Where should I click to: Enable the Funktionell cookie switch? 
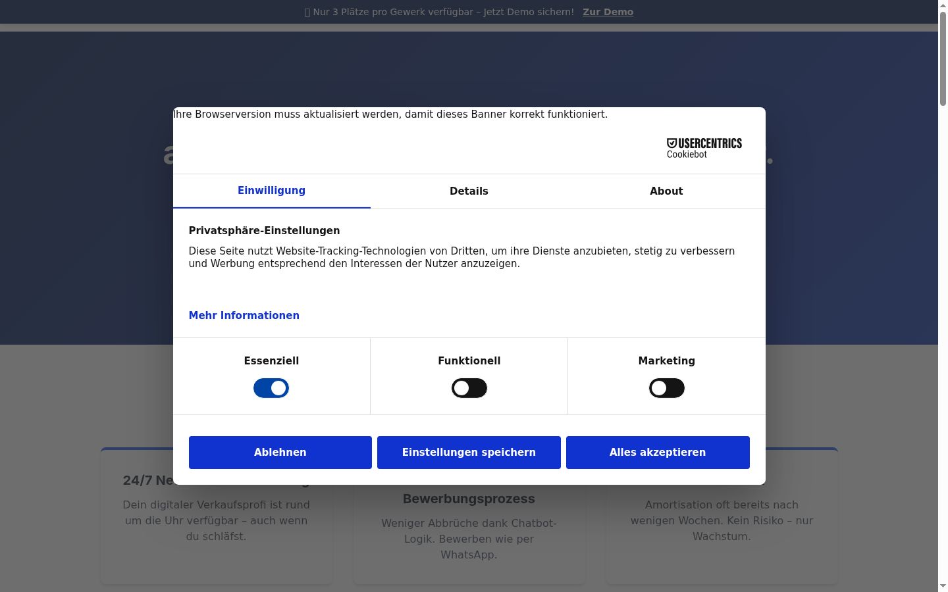[469, 388]
